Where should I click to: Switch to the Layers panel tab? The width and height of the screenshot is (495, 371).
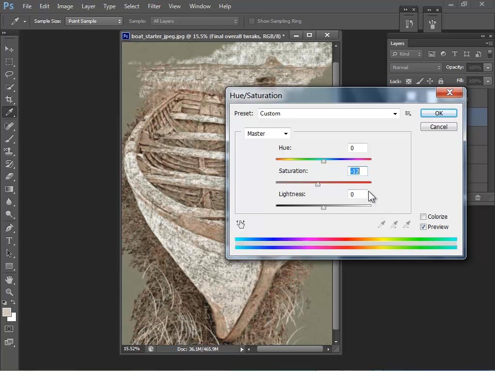click(397, 43)
